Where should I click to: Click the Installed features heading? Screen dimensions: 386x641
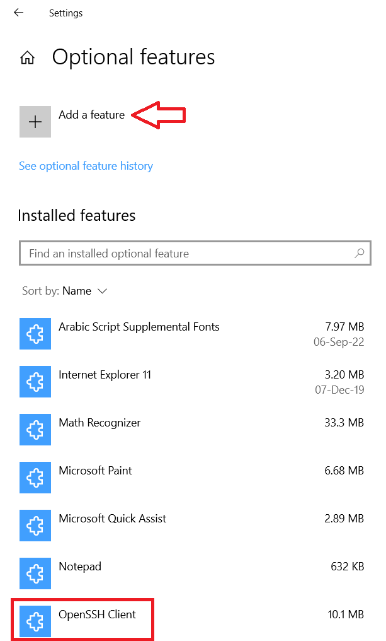(77, 215)
